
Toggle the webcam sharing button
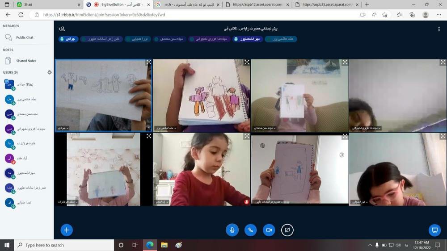pos(269,230)
